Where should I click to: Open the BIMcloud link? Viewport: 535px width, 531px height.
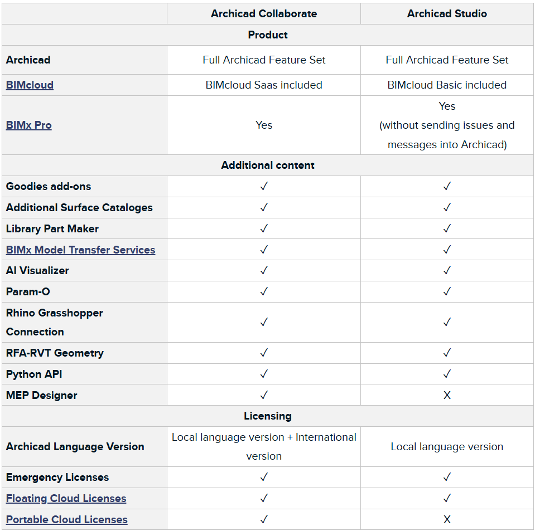[30, 85]
